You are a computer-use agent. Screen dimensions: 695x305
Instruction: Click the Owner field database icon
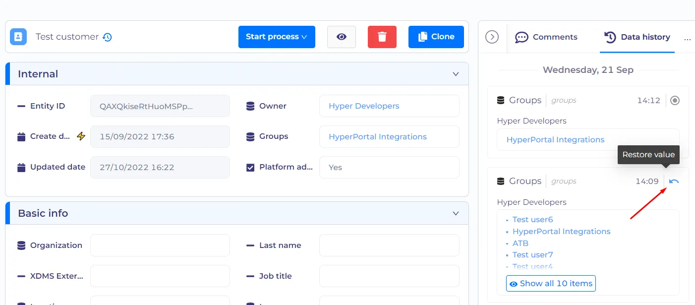coord(250,106)
